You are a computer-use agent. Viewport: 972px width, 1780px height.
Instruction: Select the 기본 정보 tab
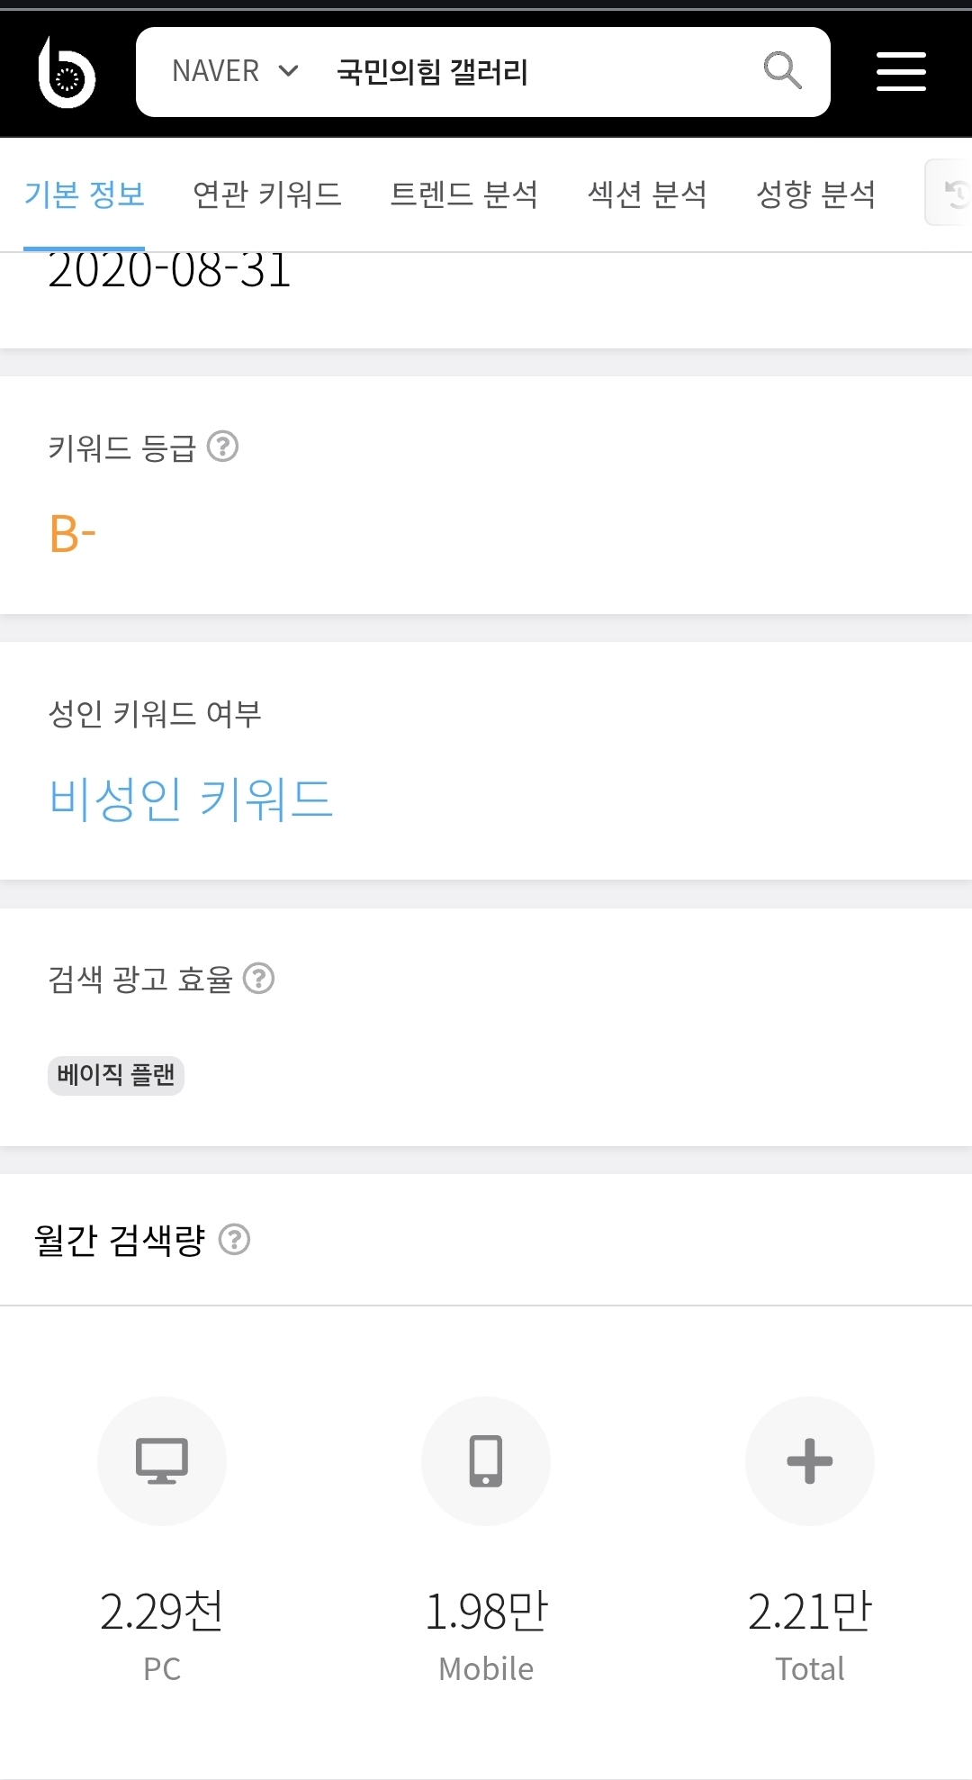tap(85, 194)
